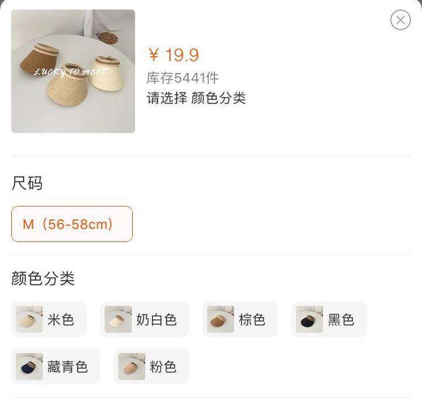
Task: Click the 尺码 section heading
Action: (27, 183)
